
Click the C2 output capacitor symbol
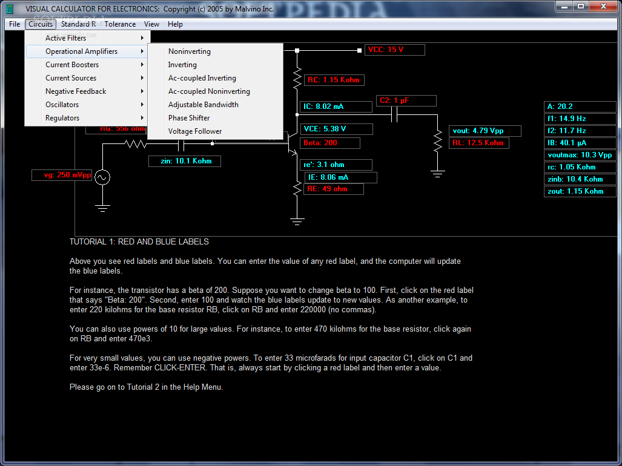pyautogui.click(x=394, y=115)
